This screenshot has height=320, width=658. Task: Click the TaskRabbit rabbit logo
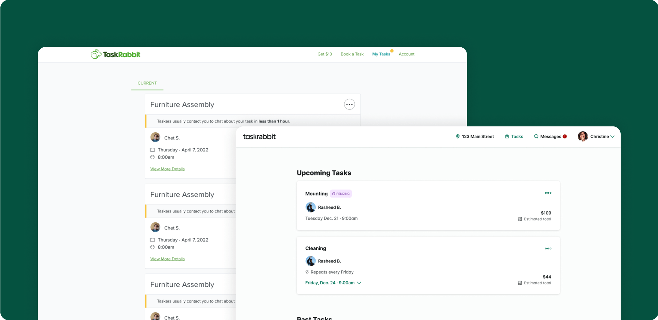point(96,54)
